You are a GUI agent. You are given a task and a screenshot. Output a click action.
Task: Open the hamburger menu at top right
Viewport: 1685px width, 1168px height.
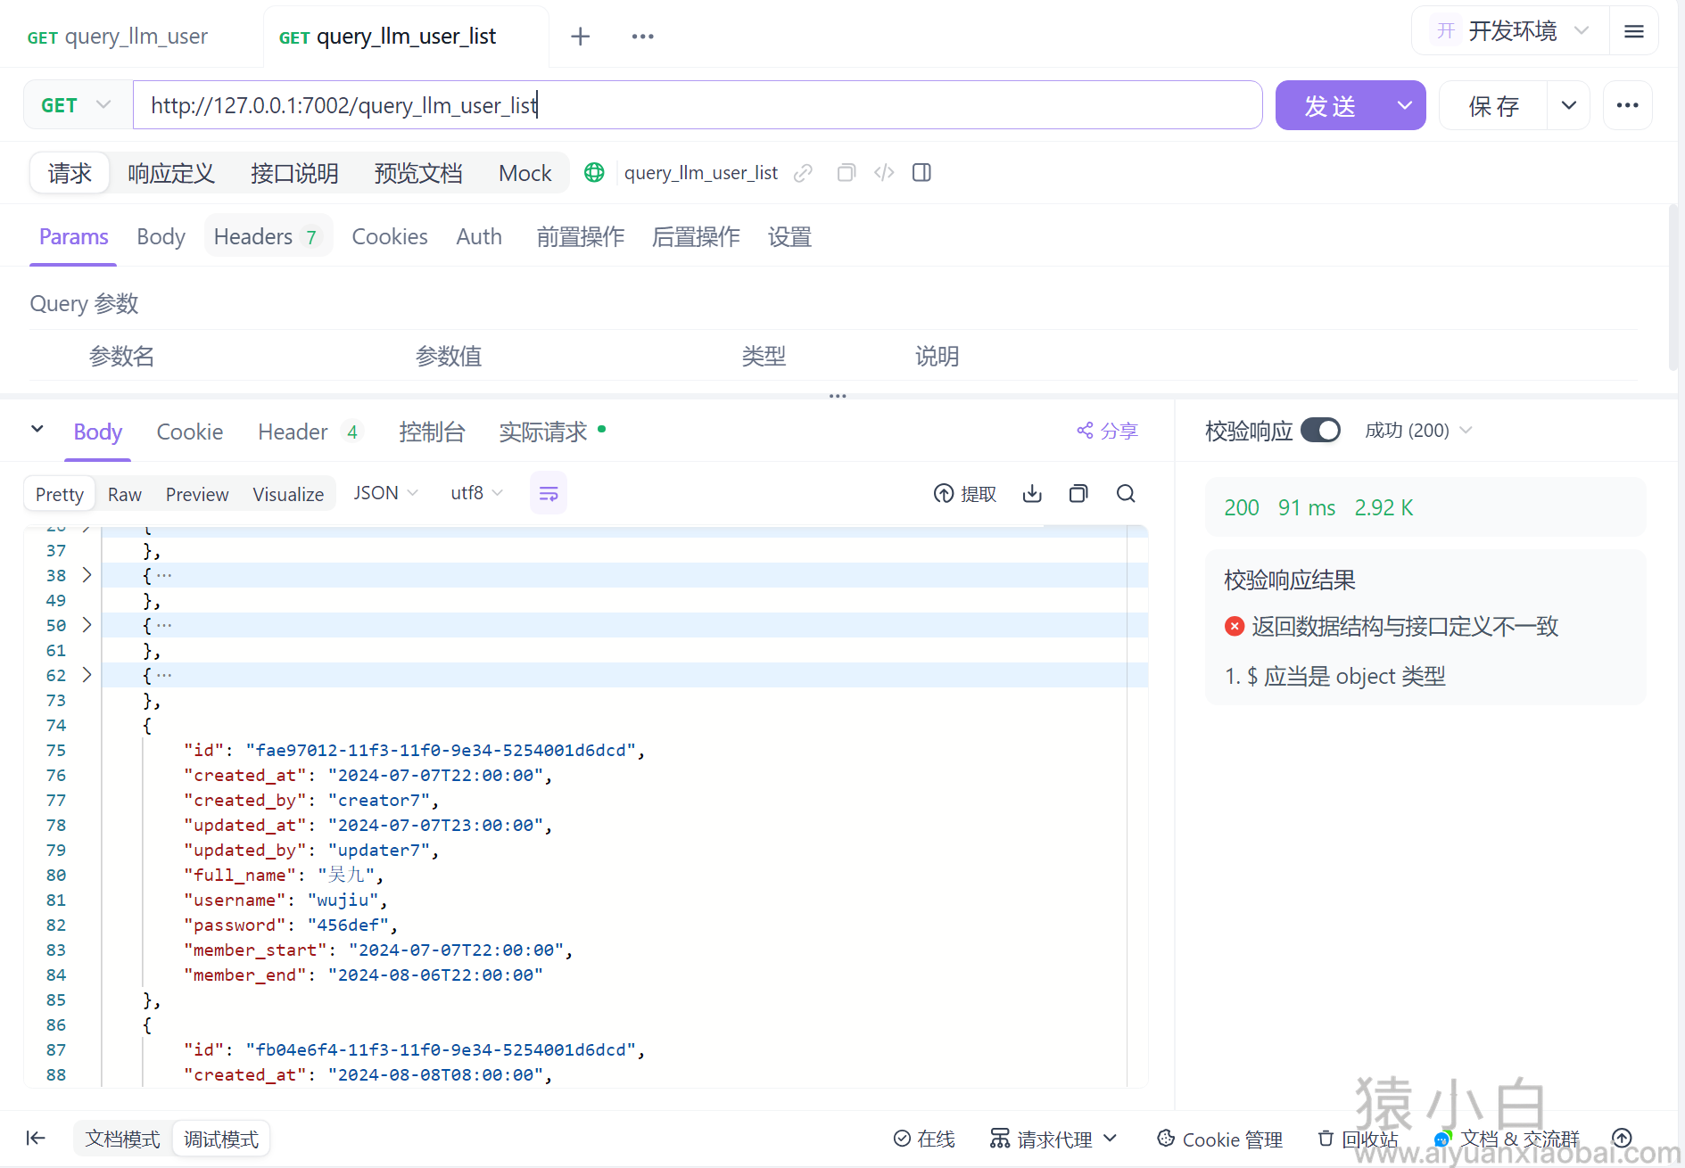pyautogui.click(x=1634, y=32)
